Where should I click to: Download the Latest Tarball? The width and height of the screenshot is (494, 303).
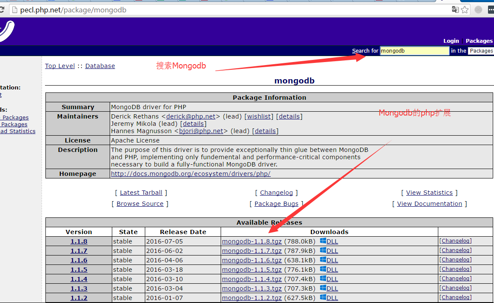[141, 193]
